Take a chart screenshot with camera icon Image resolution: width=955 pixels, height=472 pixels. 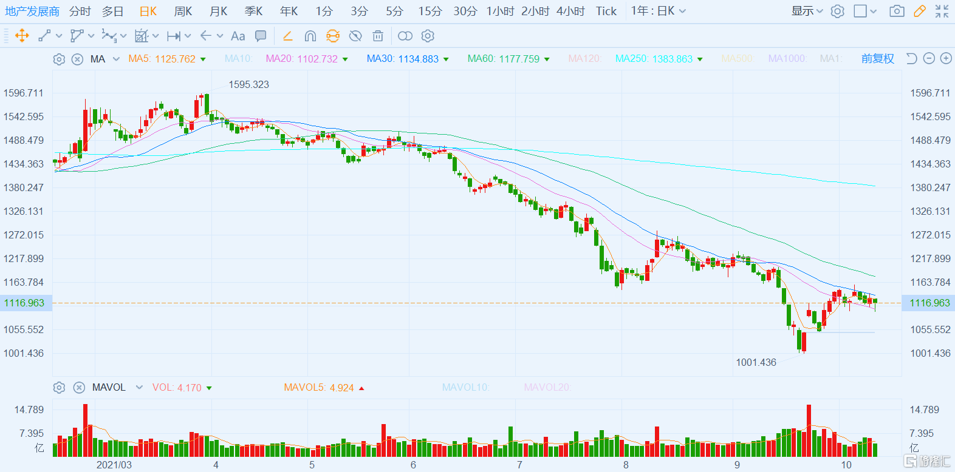click(897, 11)
